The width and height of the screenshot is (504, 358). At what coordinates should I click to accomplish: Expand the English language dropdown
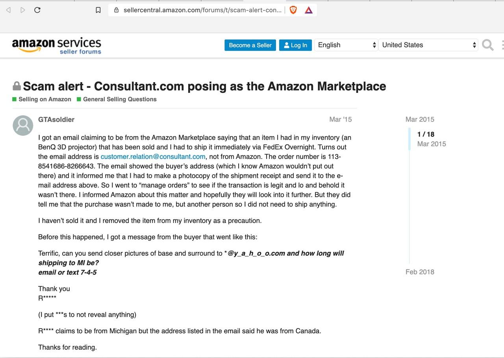[346, 45]
